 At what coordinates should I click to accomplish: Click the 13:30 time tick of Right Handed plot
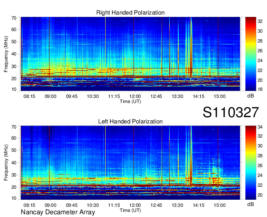click(x=177, y=96)
